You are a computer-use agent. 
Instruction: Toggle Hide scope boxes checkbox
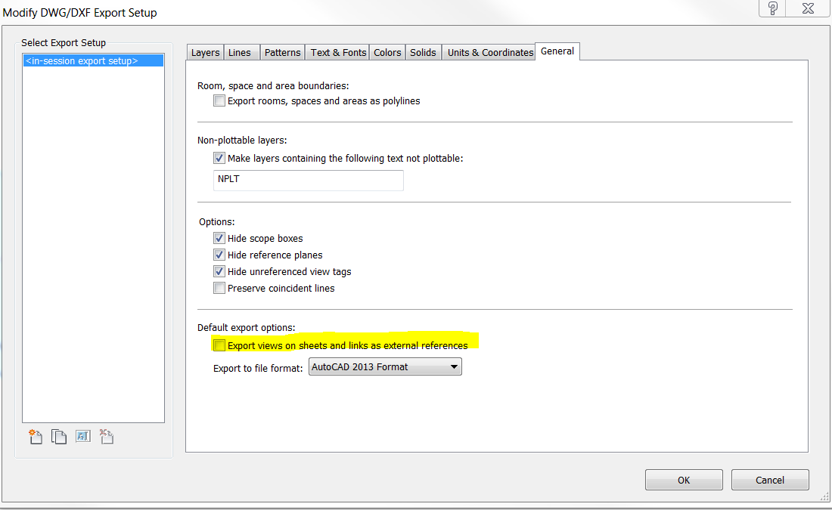(219, 239)
